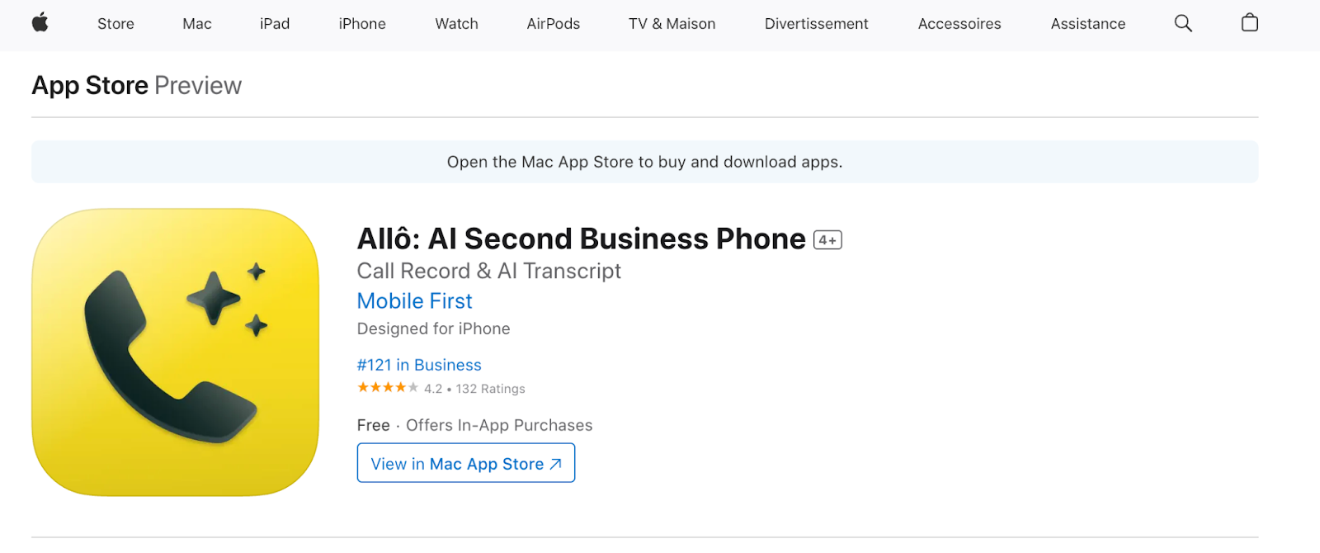Open the Store menu item
1320x553 pixels.
[x=115, y=24]
